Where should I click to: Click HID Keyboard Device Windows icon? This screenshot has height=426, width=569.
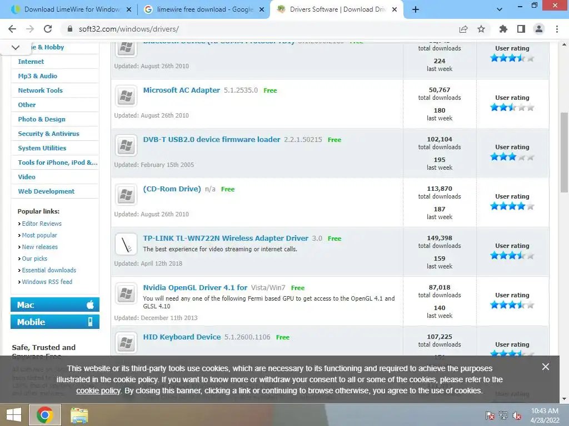(126, 343)
